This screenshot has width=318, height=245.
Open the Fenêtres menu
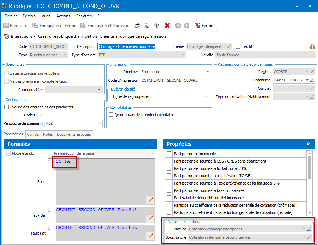84,16
